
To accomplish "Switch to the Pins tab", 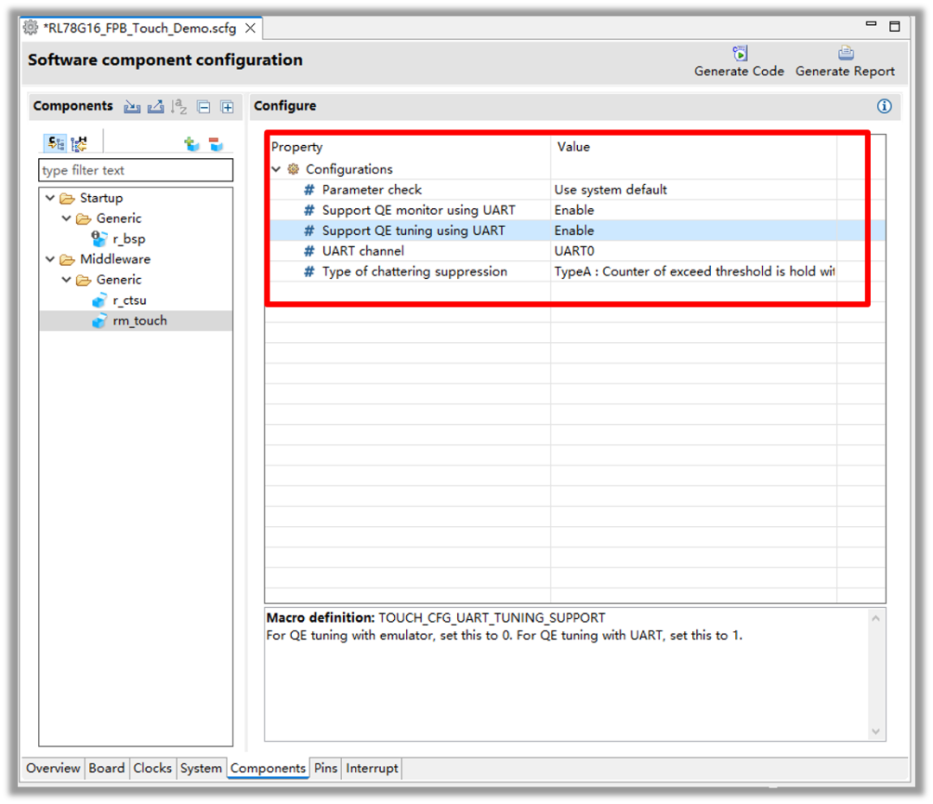I will [x=326, y=768].
